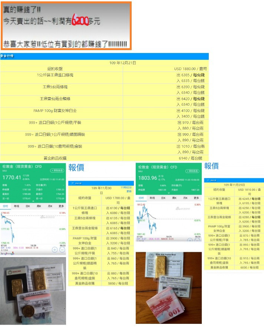Select 入 6335 buy price in 12月21日 table
Screen dimensions: 264x332
191,80
